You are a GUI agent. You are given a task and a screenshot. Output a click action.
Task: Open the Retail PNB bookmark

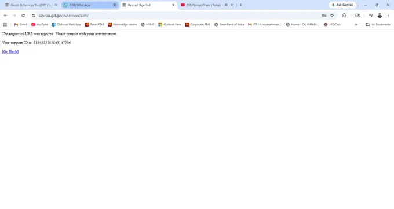coord(94,24)
